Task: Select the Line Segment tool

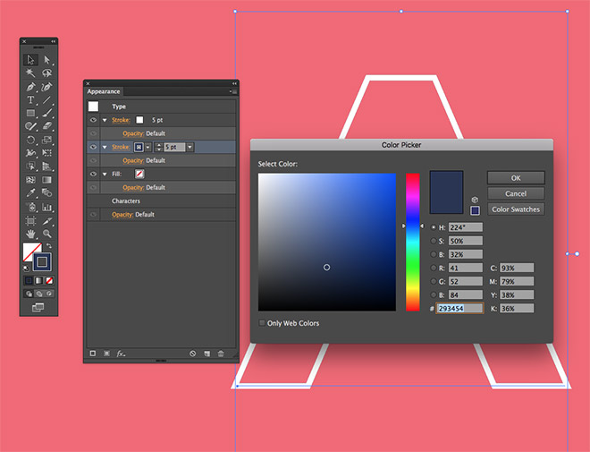Action: tap(46, 100)
